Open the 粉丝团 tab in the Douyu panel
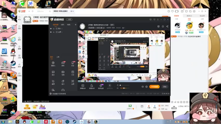Image resolution: width=221 pixels, height=124 pixels. [202, 16]
